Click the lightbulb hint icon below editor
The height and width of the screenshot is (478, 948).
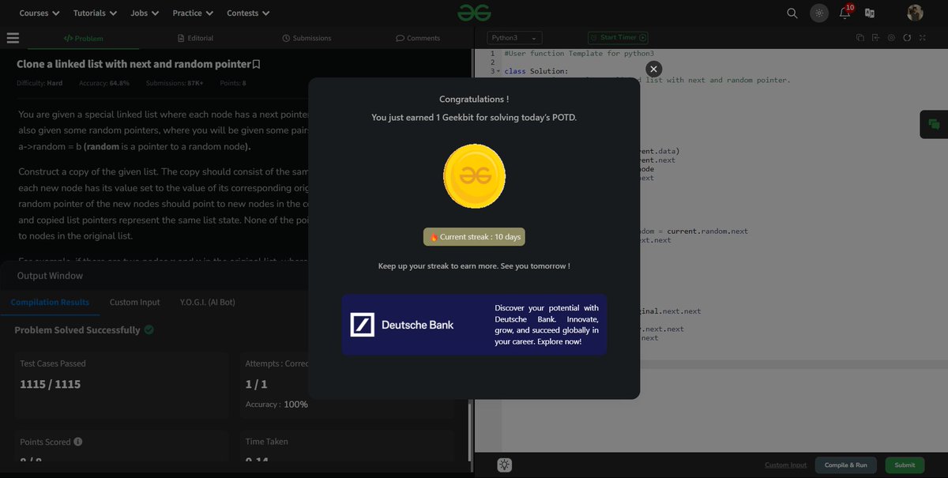[506, 465]
